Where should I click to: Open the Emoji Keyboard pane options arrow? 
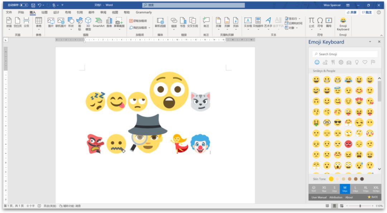coord(370,42)
